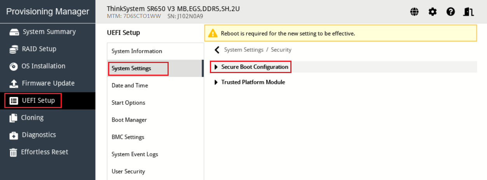Click the OS Installation disc icon
487x180 pixels.
click(14, 66)
